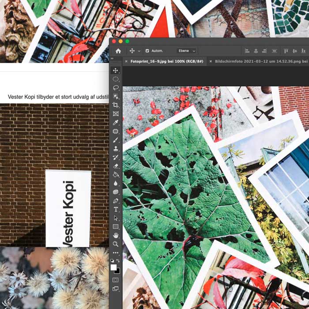
Task: Select the Move tool in the toolbox
Action: [x=116, y=70]
